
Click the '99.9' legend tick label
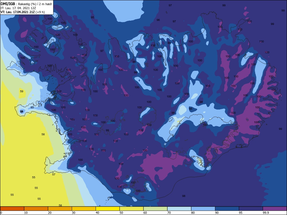pyautogui.click(x=266, y=213)
